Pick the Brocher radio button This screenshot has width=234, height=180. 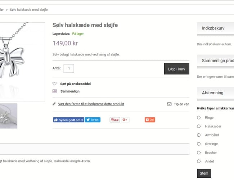pyautogui.click(x=199, y=153)
